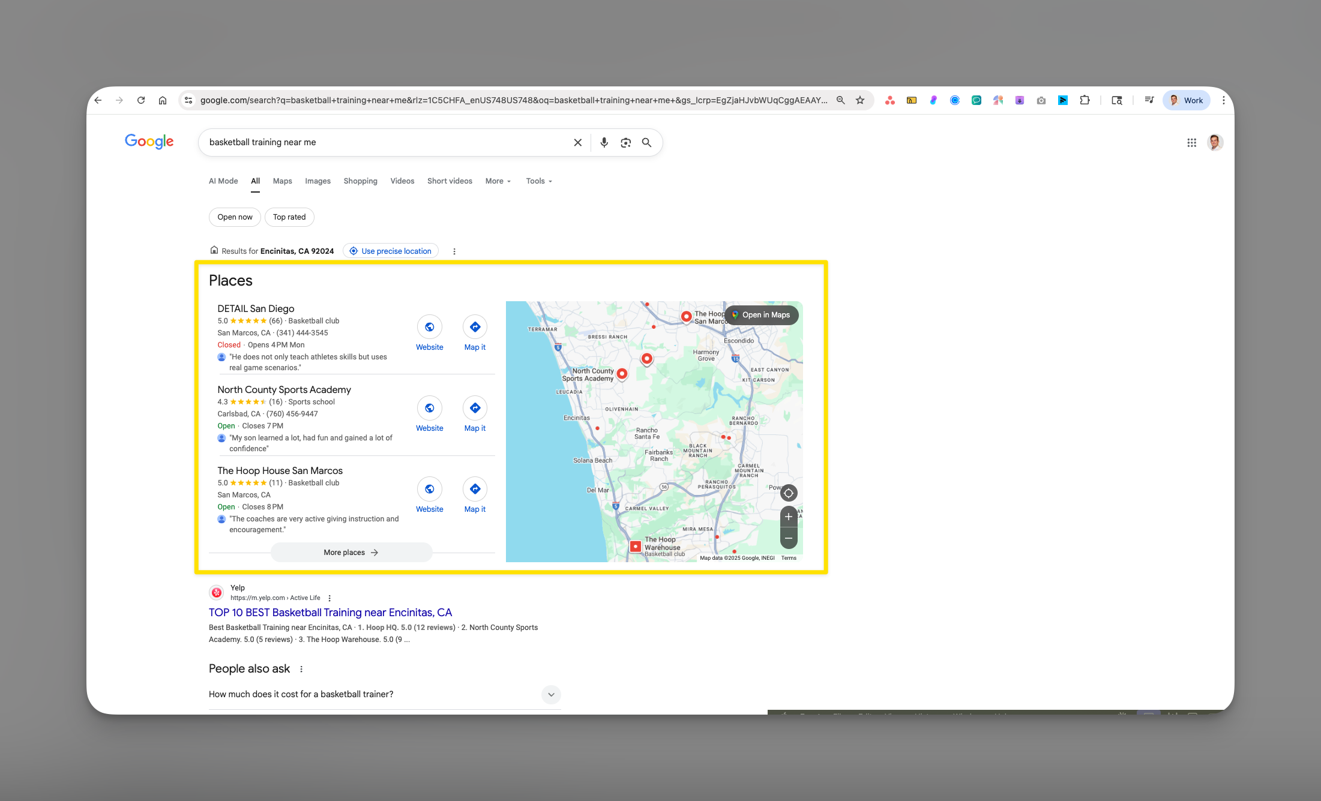Open the More search categories dropdown
Viewport: 1321px width, 801px height.
pyautogui.click(x=497, y=181)
